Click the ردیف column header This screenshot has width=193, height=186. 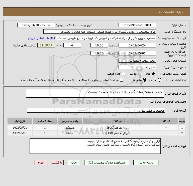[182, 121]
